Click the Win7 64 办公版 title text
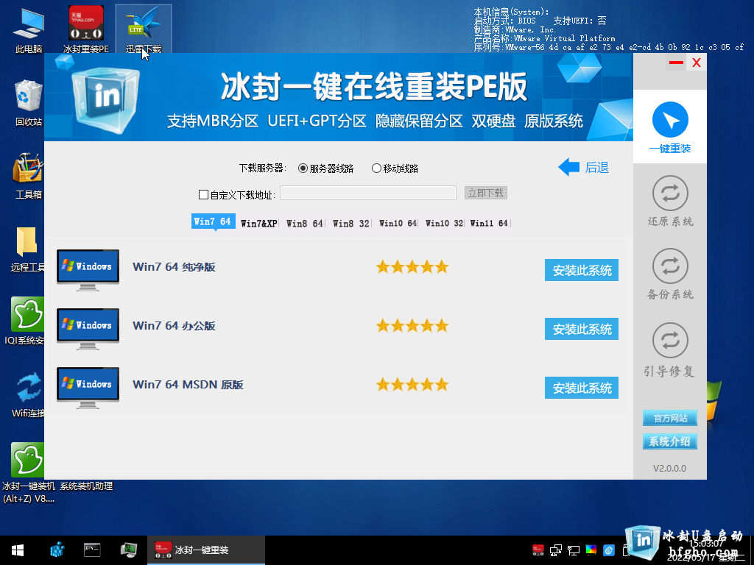 [174, 326]
